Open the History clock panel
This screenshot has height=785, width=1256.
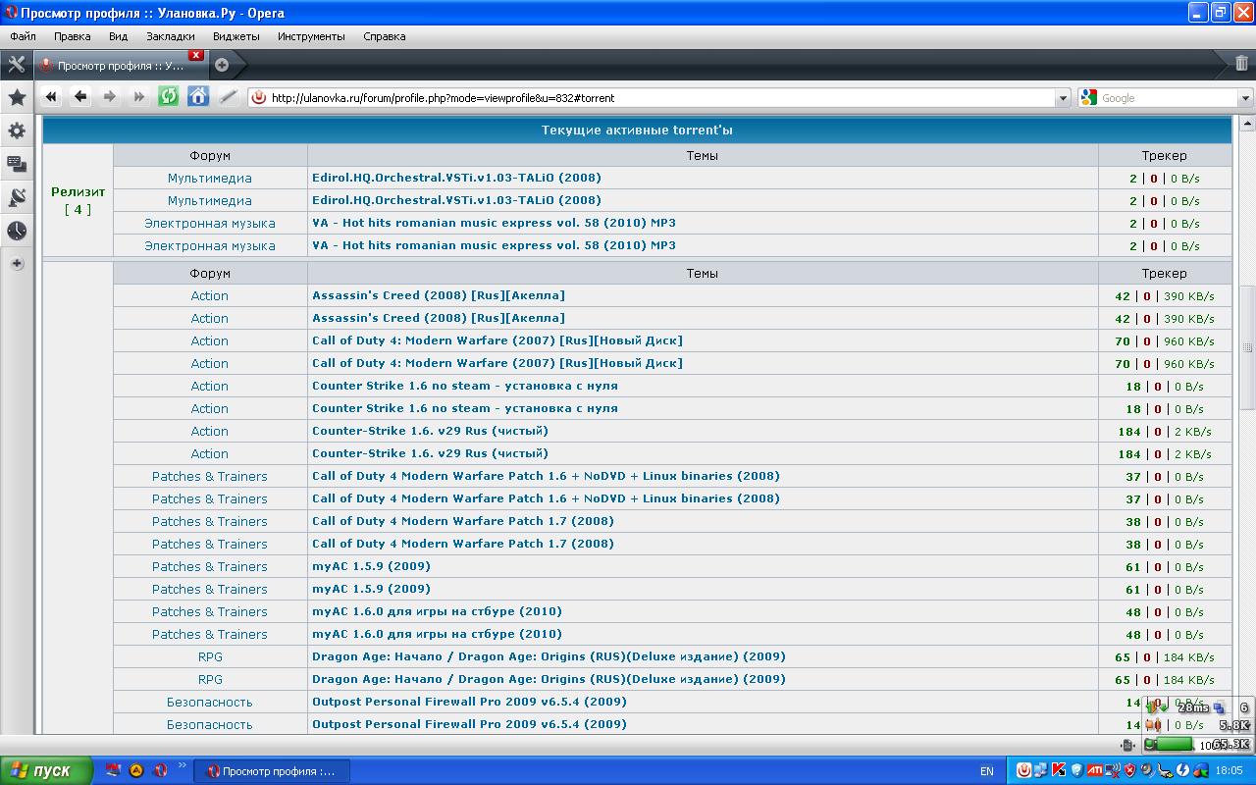(17, 231)
